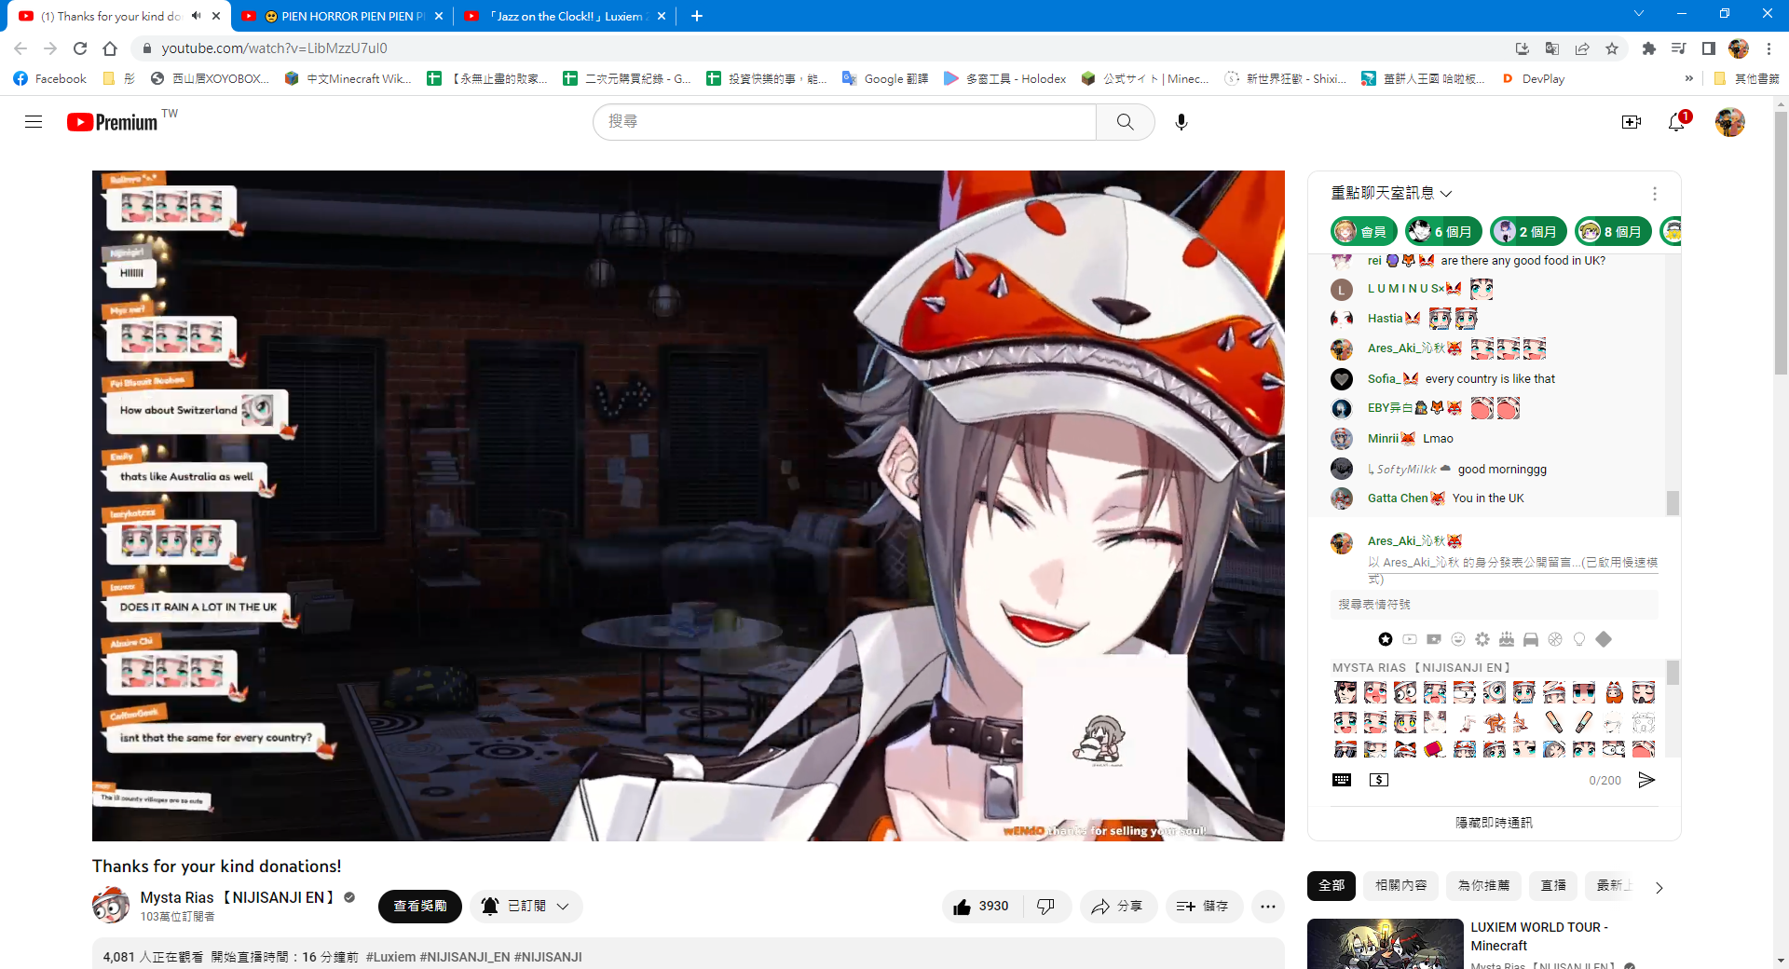Select the flower nature emoji category
Screen dimensions: 1789x969
tap(1482, 639)
